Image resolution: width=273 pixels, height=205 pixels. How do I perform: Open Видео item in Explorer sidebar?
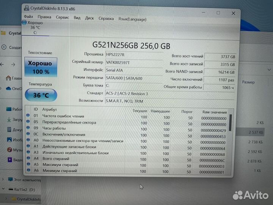(x=15, y=160)
